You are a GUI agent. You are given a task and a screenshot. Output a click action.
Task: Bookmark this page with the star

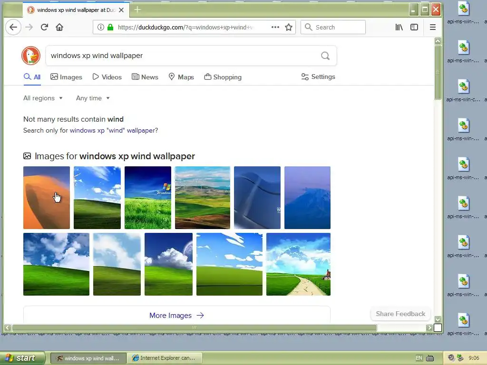[x=289, y=27]
